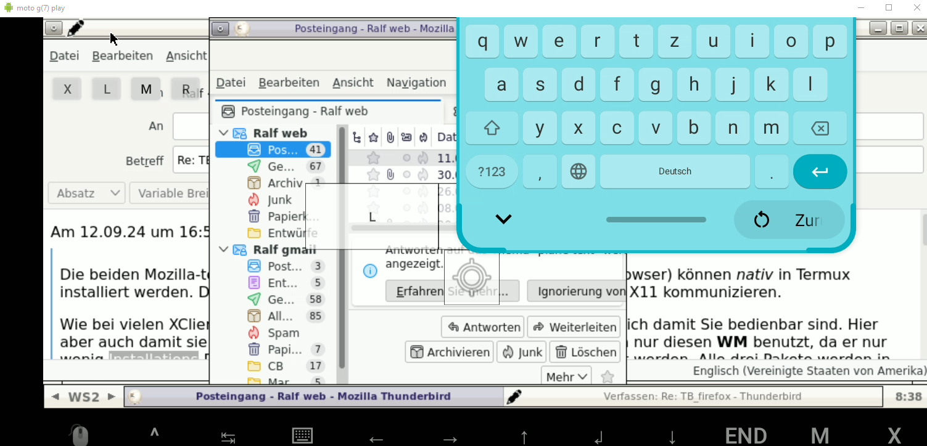Open Ansicht menu in the Thunderbird inbox window
Screen dimensions: 927x446
coord(353,83)
